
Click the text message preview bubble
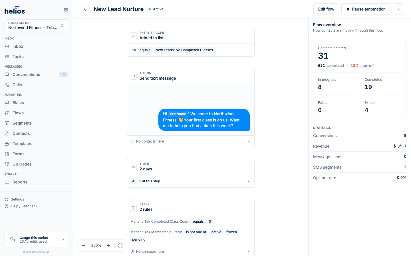tap(204, 120)
